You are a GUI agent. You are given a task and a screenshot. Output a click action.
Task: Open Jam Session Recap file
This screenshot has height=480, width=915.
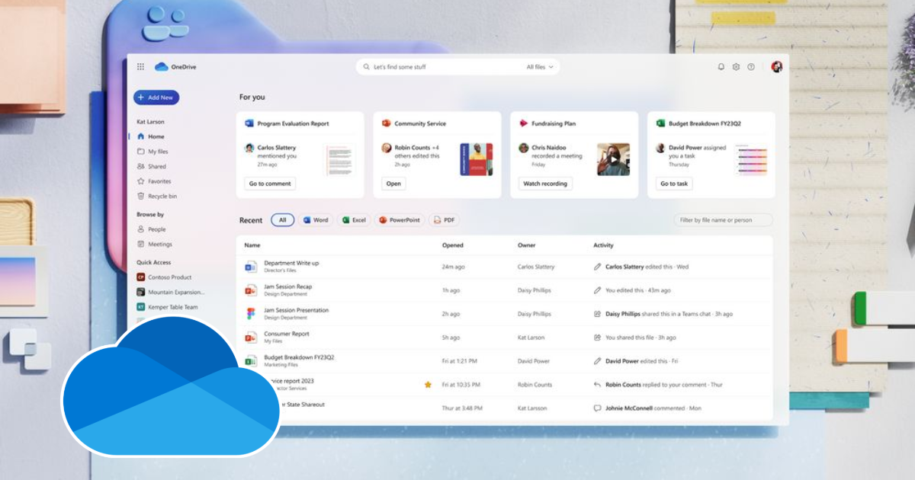click(x=288, y=286)
